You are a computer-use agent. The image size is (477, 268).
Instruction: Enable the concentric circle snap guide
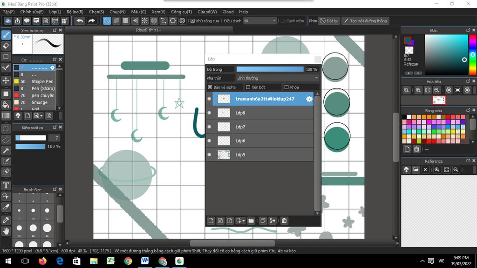(154, 20)
